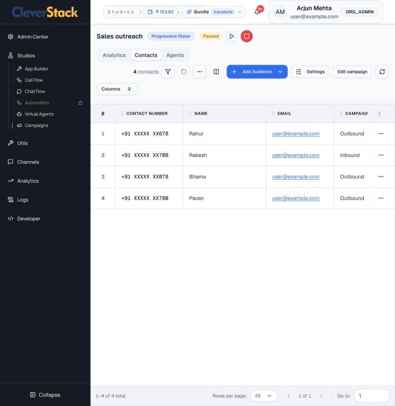Viewport: 395px width, 406px height.
Task: Go to the previous page arrow
Action: 289,396
